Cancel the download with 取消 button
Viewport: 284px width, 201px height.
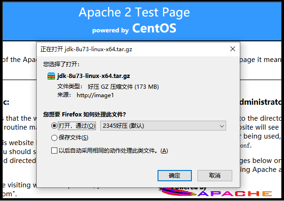pos(214,176)
